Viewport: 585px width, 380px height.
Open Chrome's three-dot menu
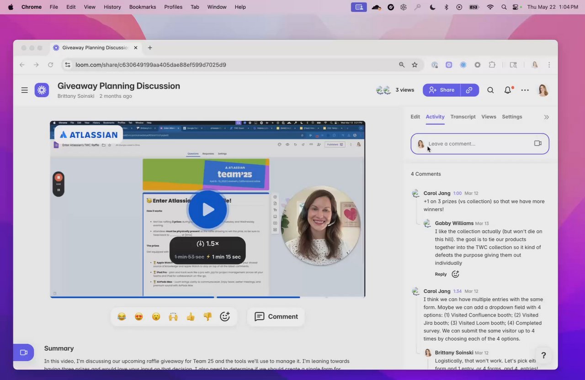549,65
